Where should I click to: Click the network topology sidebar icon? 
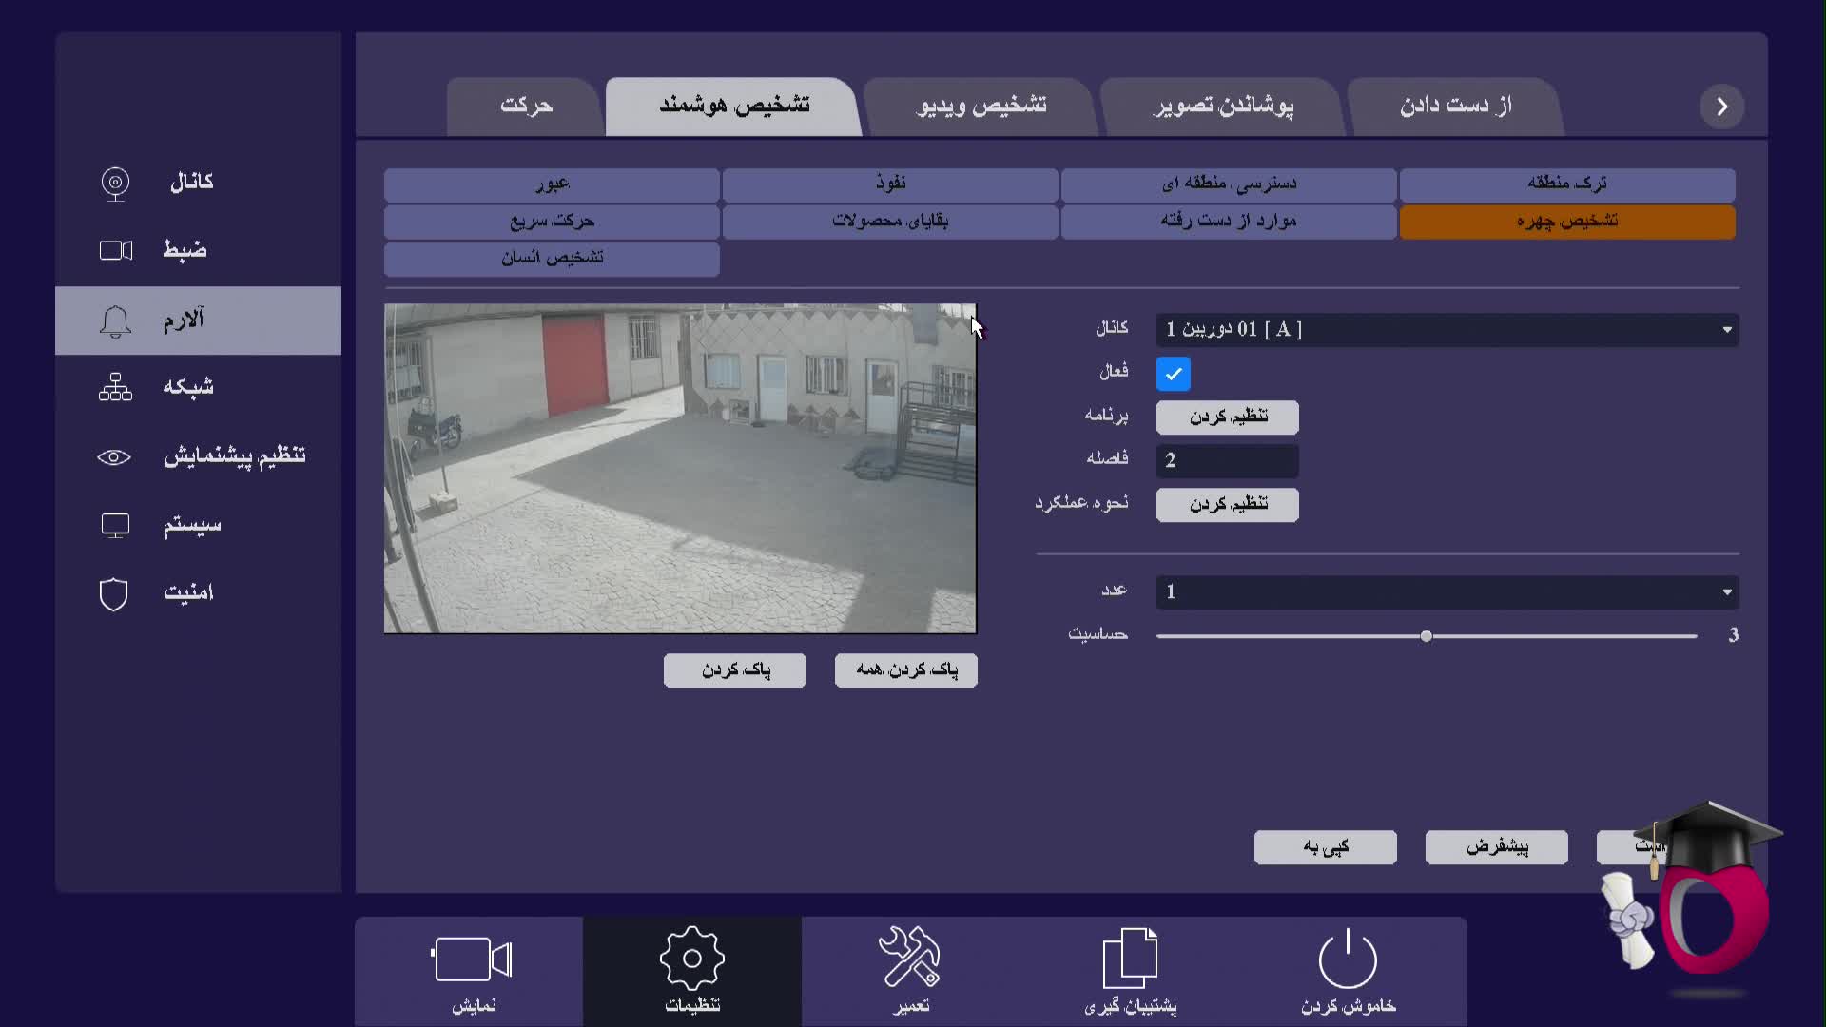(115, 387)
